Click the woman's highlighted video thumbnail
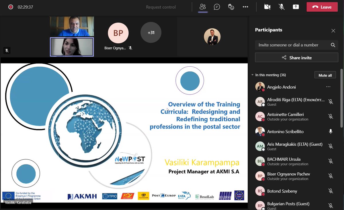 pyautogui.click(x=72, y=47)
